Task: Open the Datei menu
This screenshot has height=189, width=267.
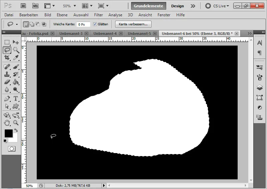Action: point(9,15)
